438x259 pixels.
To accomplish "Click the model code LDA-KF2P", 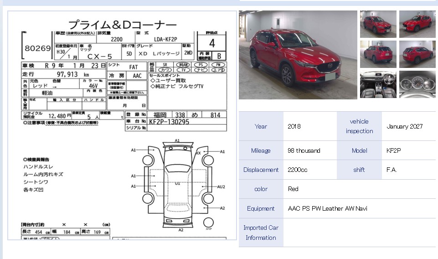I will (165, 39).
